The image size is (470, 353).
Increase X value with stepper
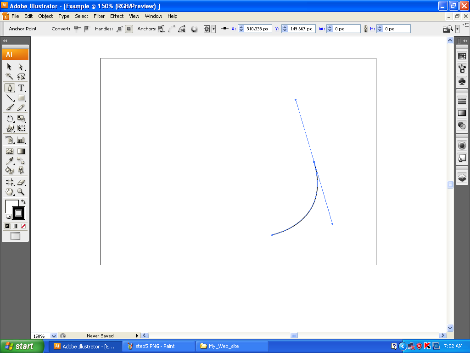click(241, 27)
